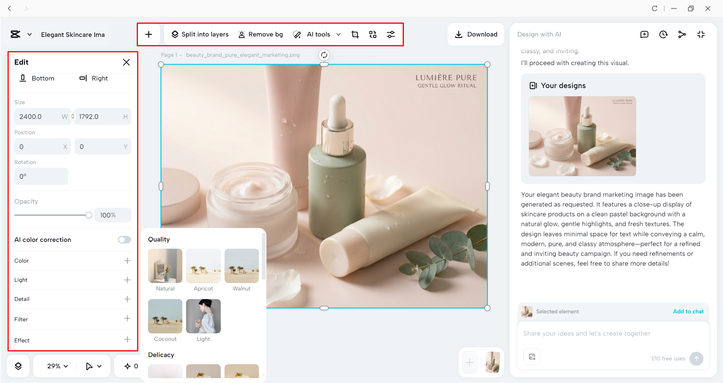Click the width field showing 2400.0

42,117
